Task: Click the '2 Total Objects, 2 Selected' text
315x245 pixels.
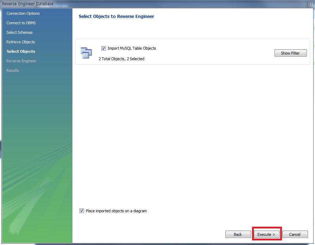Action: (x=122, y=59)
